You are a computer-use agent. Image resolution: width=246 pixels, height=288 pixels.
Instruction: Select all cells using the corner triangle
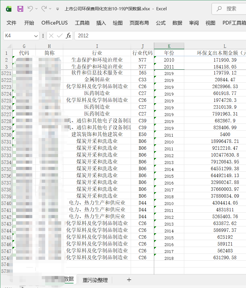click(x=9, y=46)
